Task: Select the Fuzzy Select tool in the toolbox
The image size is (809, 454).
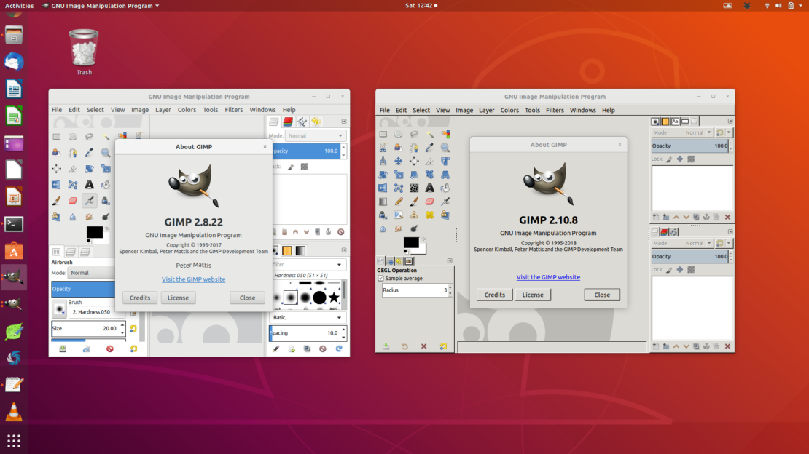Action: [x=106, y=137]
